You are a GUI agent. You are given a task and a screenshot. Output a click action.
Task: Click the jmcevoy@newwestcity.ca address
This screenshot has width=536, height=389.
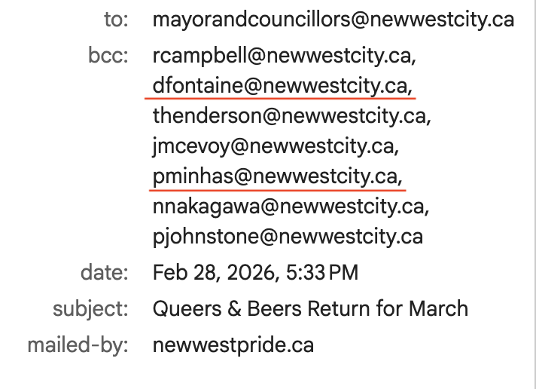click(x=276, y=146)
